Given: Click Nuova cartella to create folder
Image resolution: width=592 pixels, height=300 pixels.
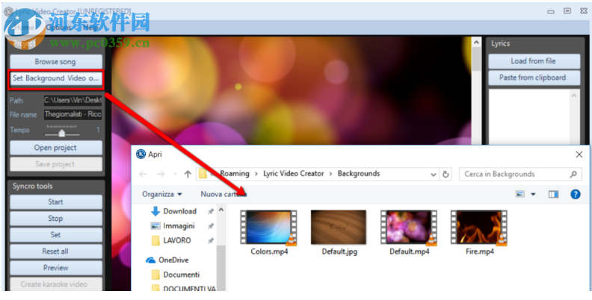Looking at the screenshot, I should (223, 195).
